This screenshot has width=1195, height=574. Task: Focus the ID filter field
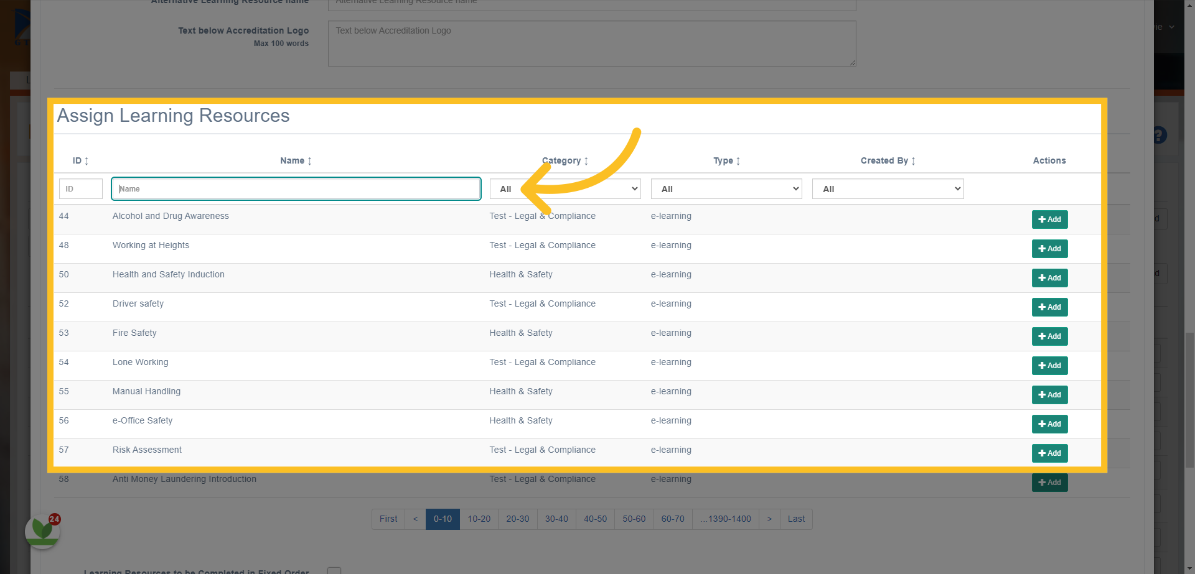tap(81, 189)
